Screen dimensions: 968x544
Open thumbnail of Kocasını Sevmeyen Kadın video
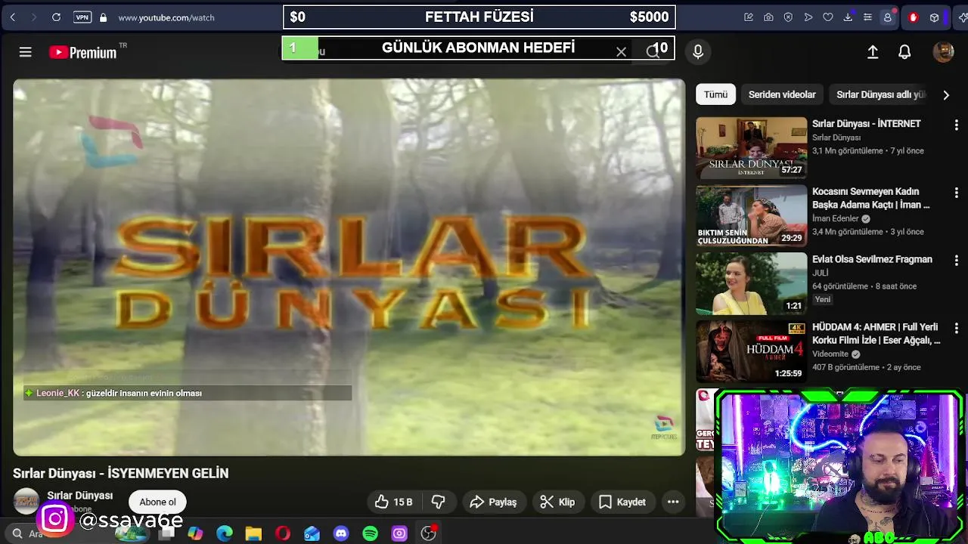click(x=751, y=215)
